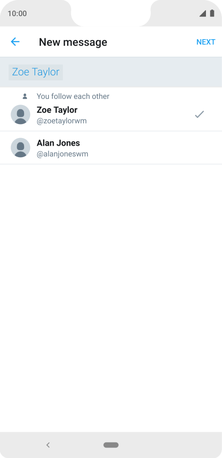Click the @zoetaylorwm handle
This screenshot has width=222, height=458.
pos(62,121)
